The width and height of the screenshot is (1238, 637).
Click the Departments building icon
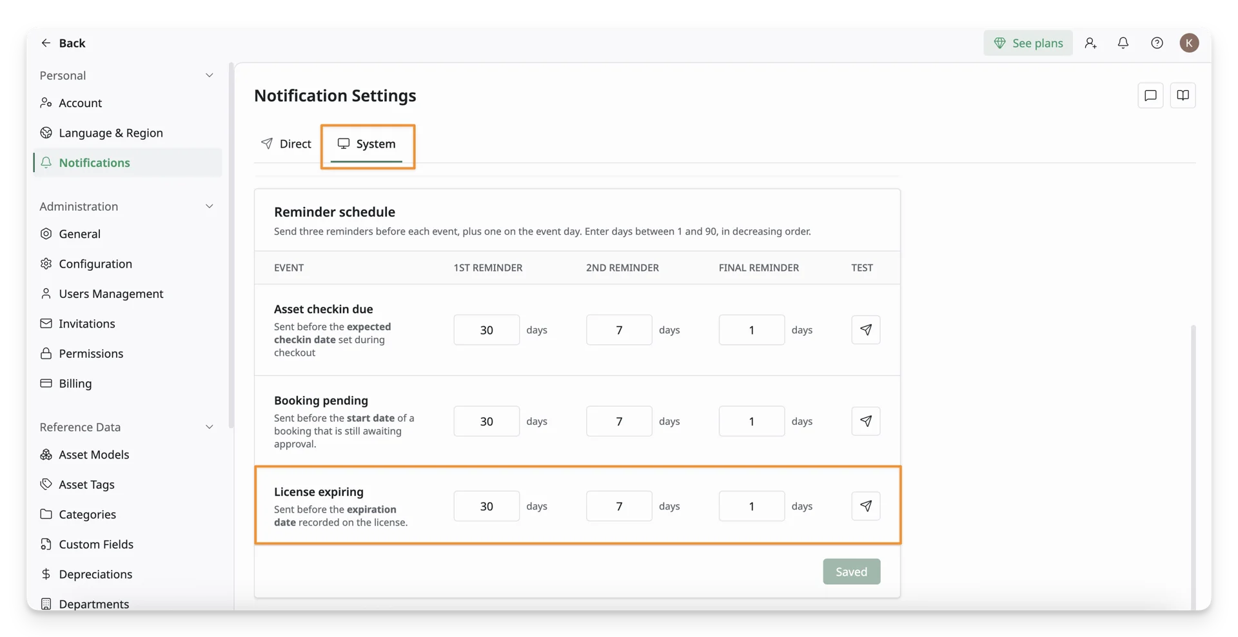click(46, 604)
